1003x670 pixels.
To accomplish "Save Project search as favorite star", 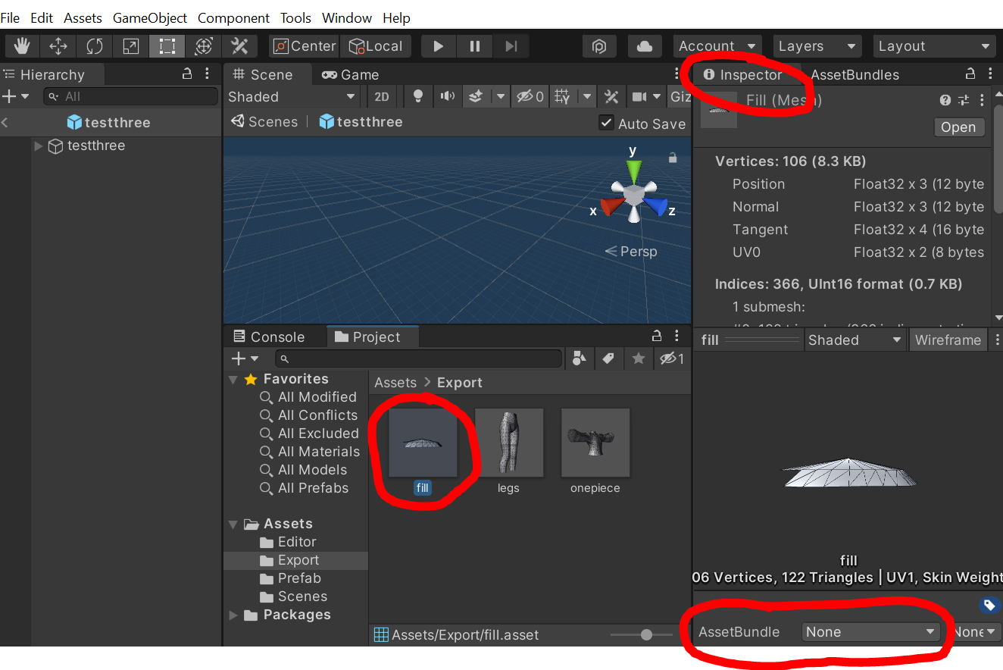I will tap(639, 358).
